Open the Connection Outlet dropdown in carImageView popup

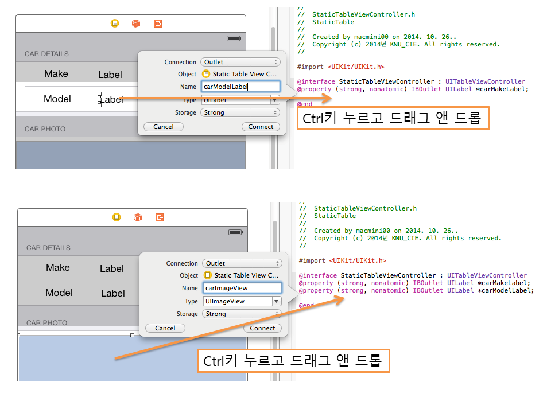[x=242, y=263]
